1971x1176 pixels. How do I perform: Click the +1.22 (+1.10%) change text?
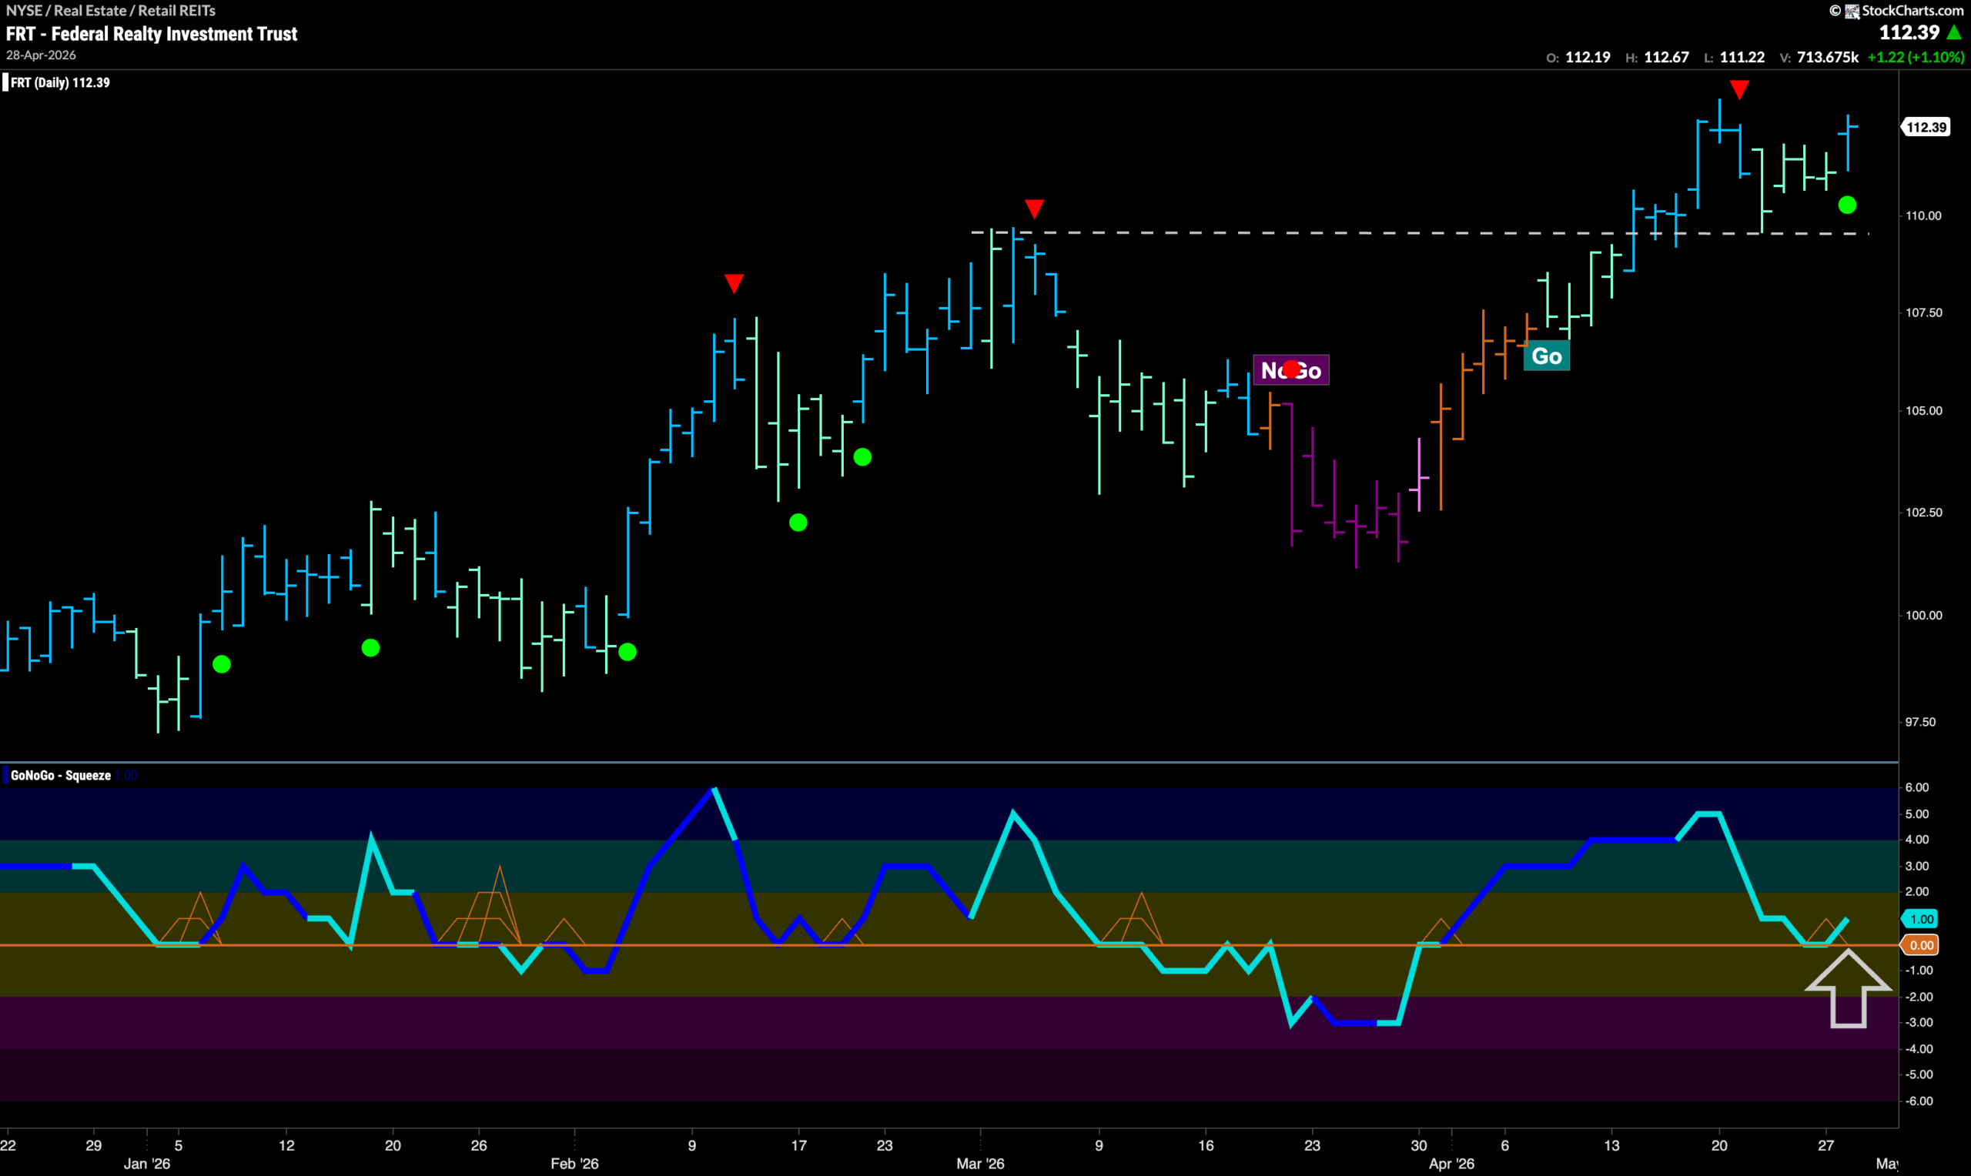coord(1916,57)
